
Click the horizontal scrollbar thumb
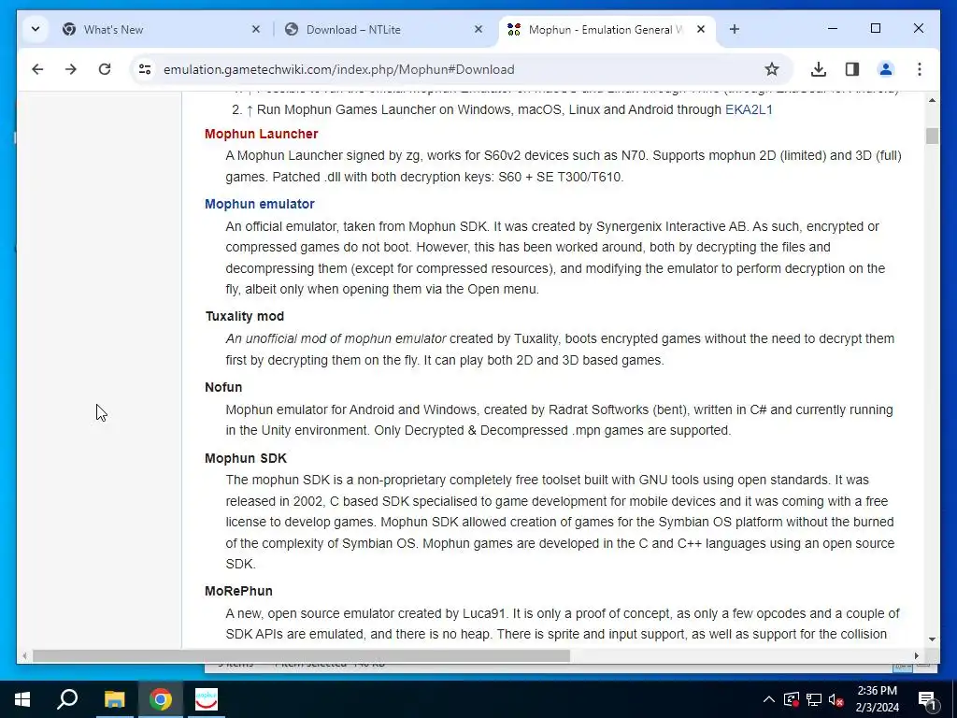[x=301, y=655]
